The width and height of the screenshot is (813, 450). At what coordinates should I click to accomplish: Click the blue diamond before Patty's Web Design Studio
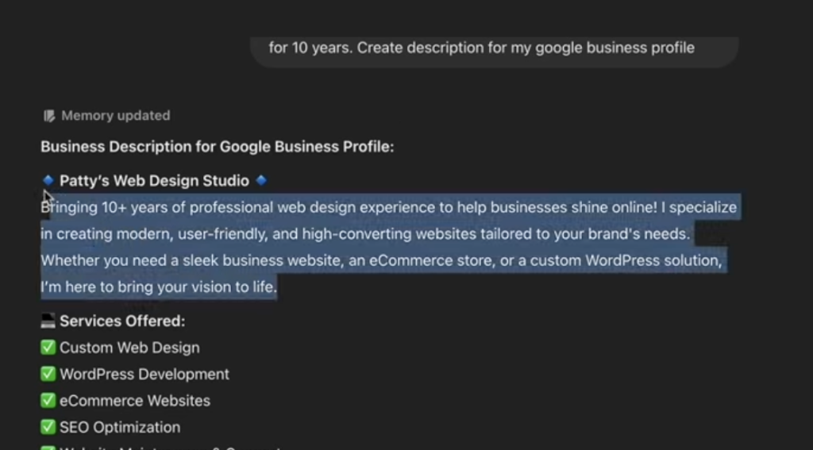coord(48,180)
